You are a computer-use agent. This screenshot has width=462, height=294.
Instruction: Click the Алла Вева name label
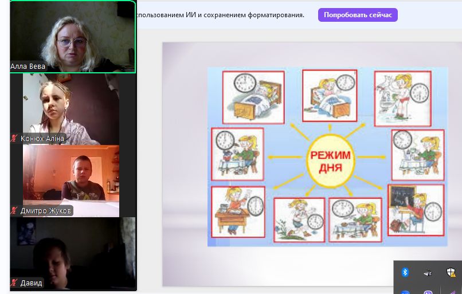coord(28,66)
